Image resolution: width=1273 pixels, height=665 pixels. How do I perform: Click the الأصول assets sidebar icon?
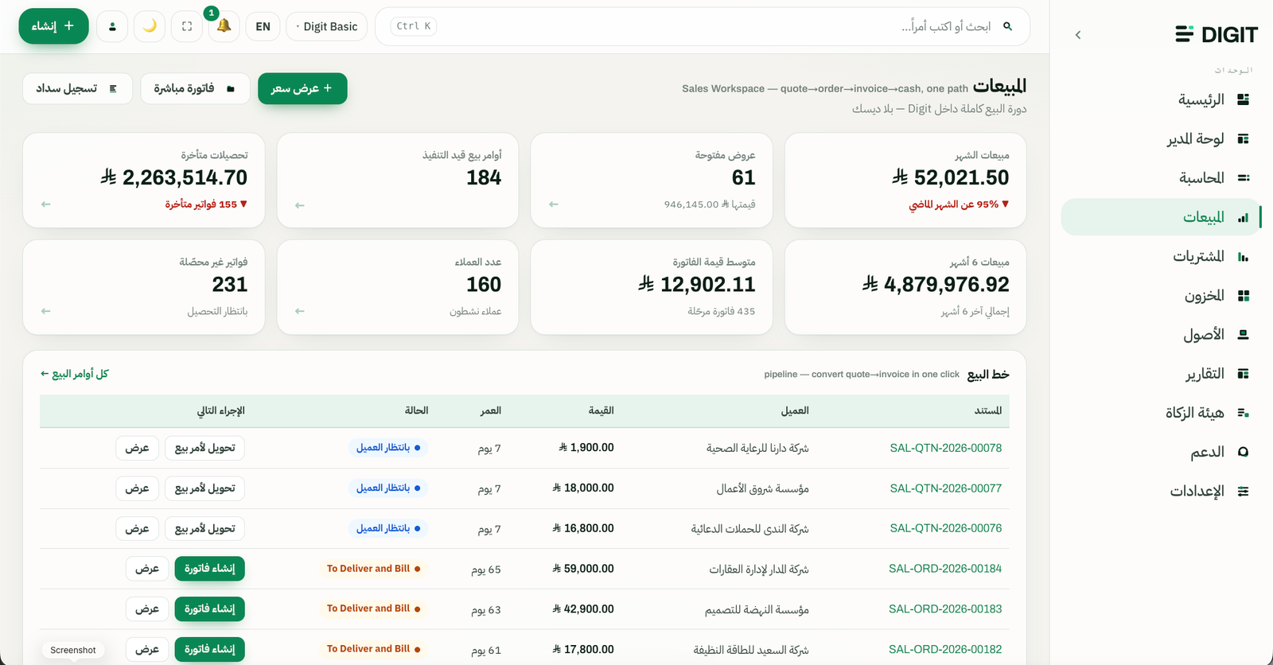click(x=1244, y=334)
